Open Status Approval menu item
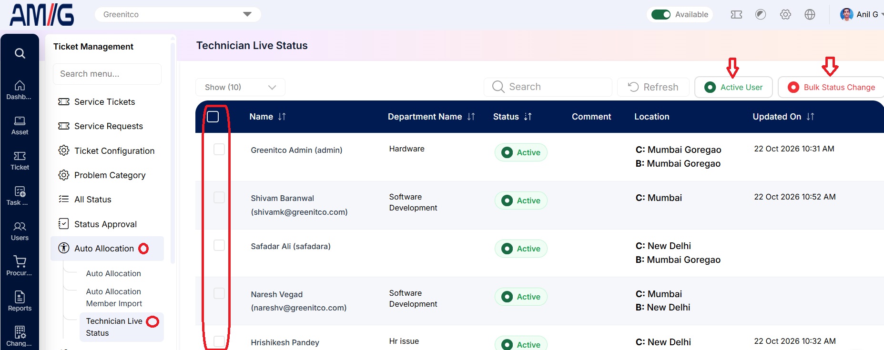Viewport: 884px width, 350px height. tap(105, 224)
